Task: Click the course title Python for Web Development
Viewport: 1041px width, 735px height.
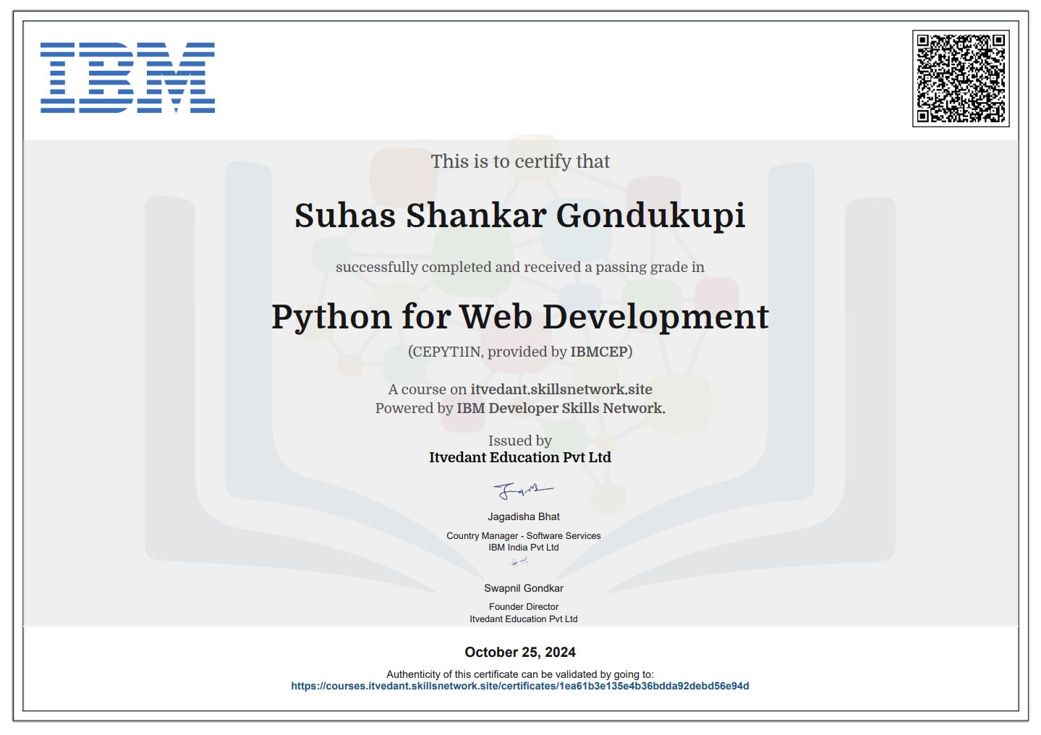Action: pyautogui.click(x=520, y=317)
